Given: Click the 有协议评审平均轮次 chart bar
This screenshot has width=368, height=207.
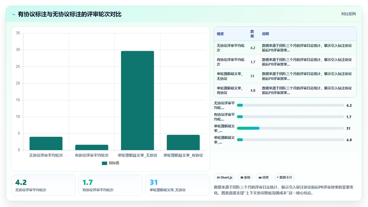Looking at the screenshot, I should pyautogui.click(x=92, y=147).
